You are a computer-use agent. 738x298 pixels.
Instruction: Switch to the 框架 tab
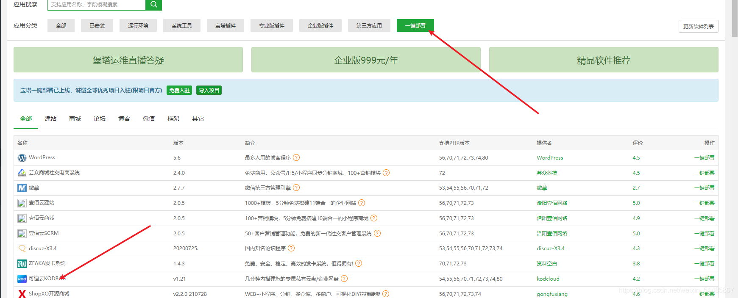(173, 119)
